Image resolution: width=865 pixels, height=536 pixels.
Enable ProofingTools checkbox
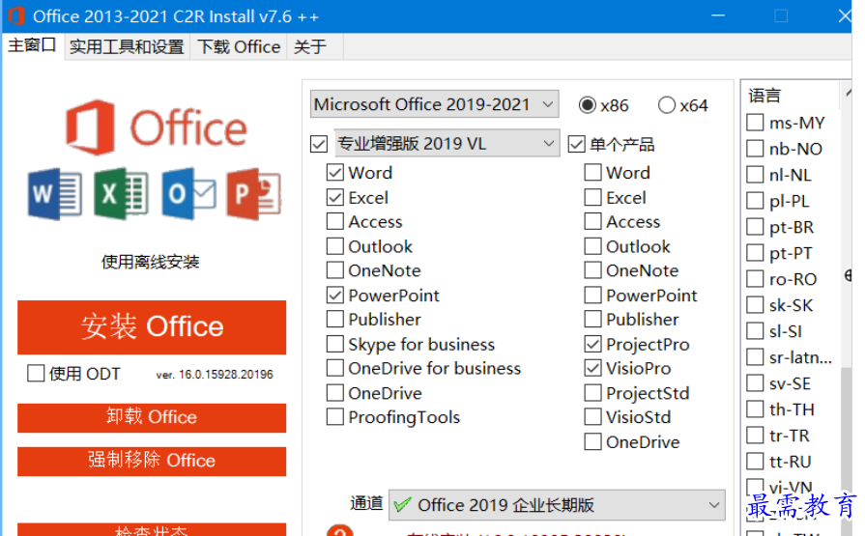(x=334, y=417)
